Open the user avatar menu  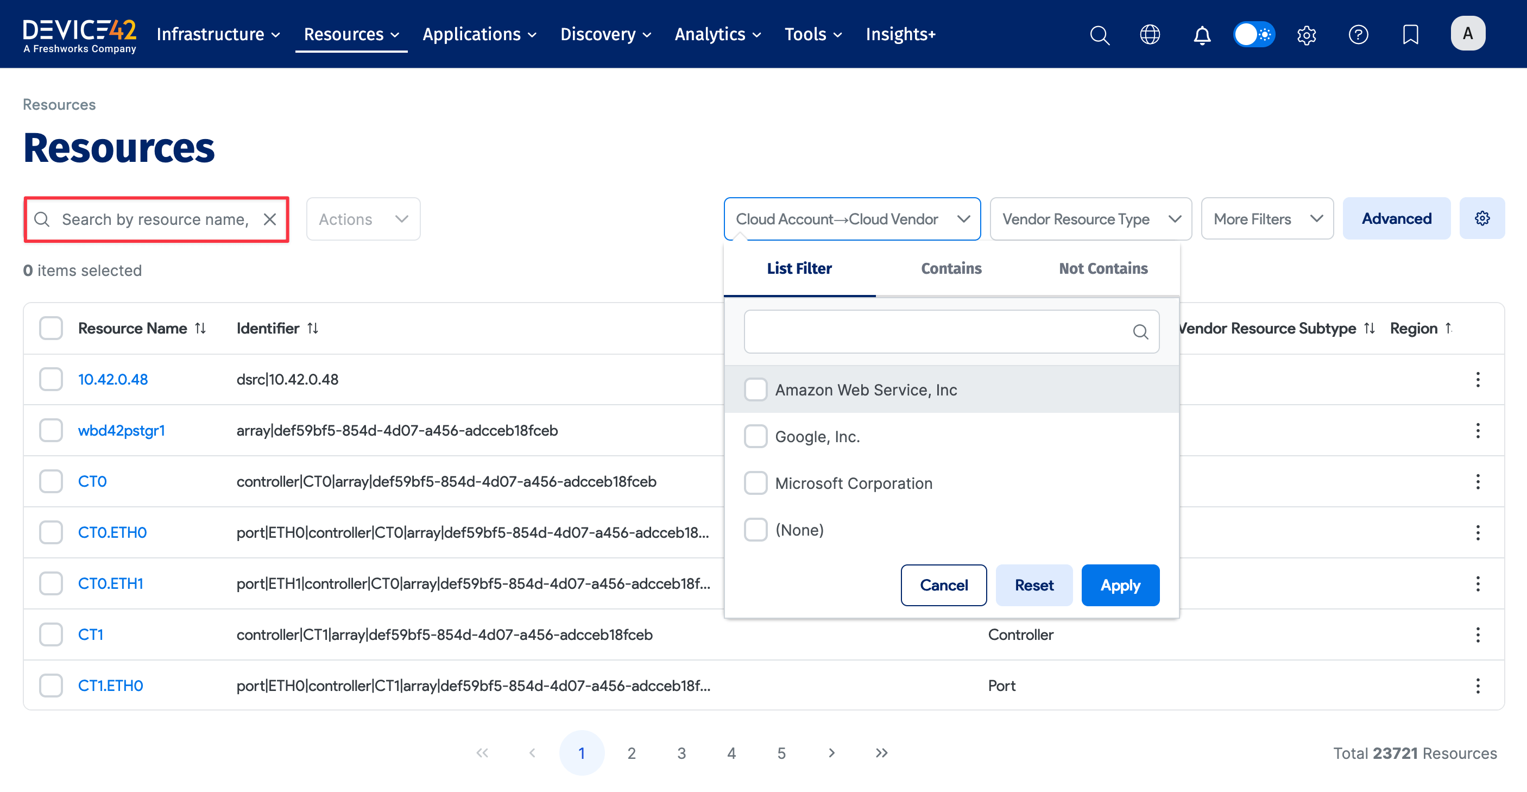point(1468,33)
